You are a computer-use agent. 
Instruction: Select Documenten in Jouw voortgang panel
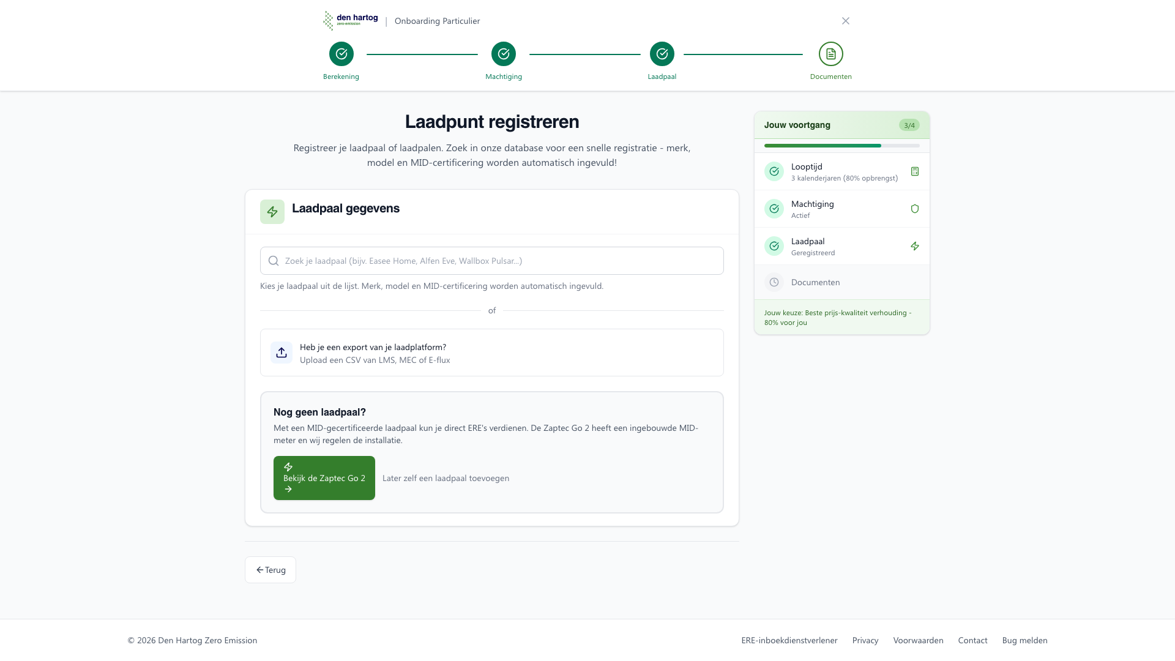pos(842,282)
